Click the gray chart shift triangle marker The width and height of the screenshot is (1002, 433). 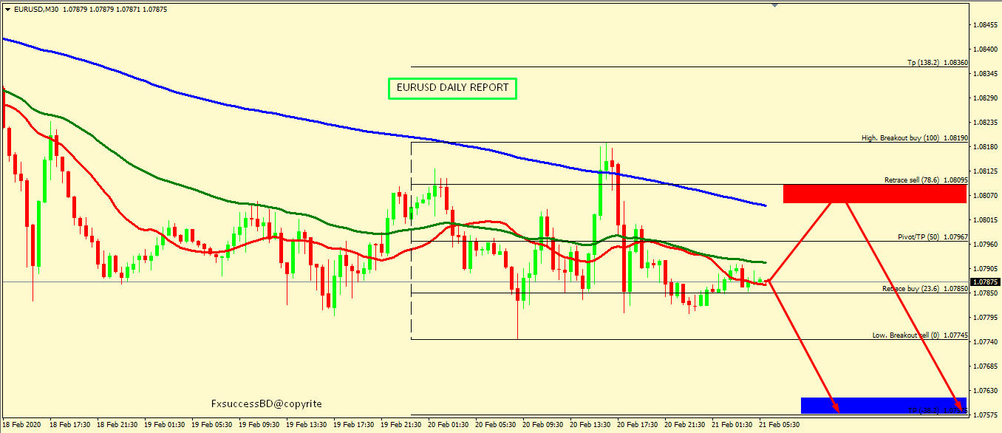774,4
